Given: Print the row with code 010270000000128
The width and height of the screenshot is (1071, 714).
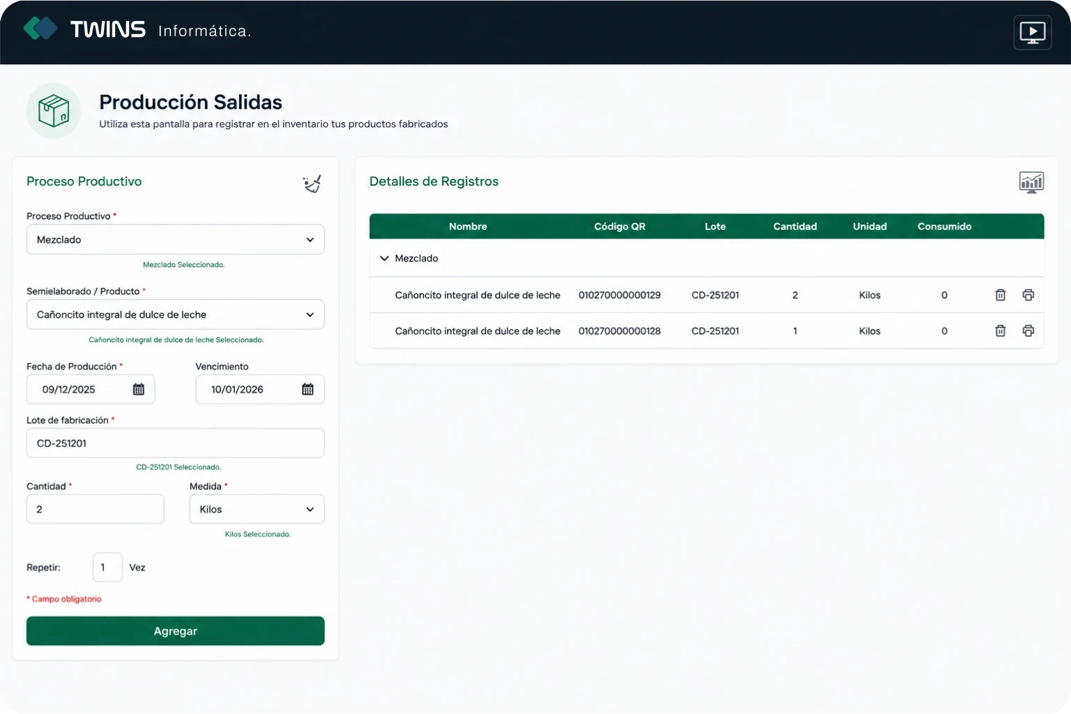Looking at the screenshot, I should [x=1028, y=331].
